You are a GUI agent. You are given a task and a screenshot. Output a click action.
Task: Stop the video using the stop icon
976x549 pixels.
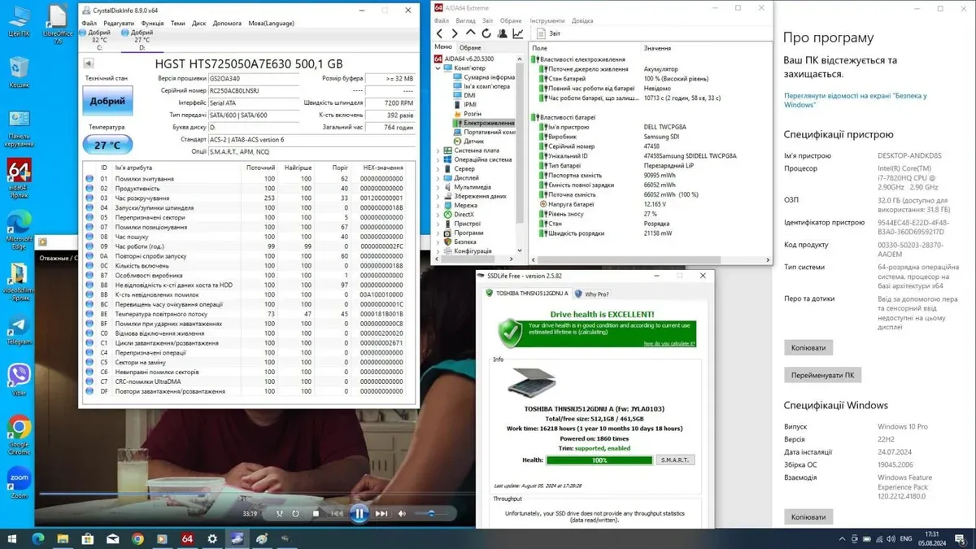point(316,514)
